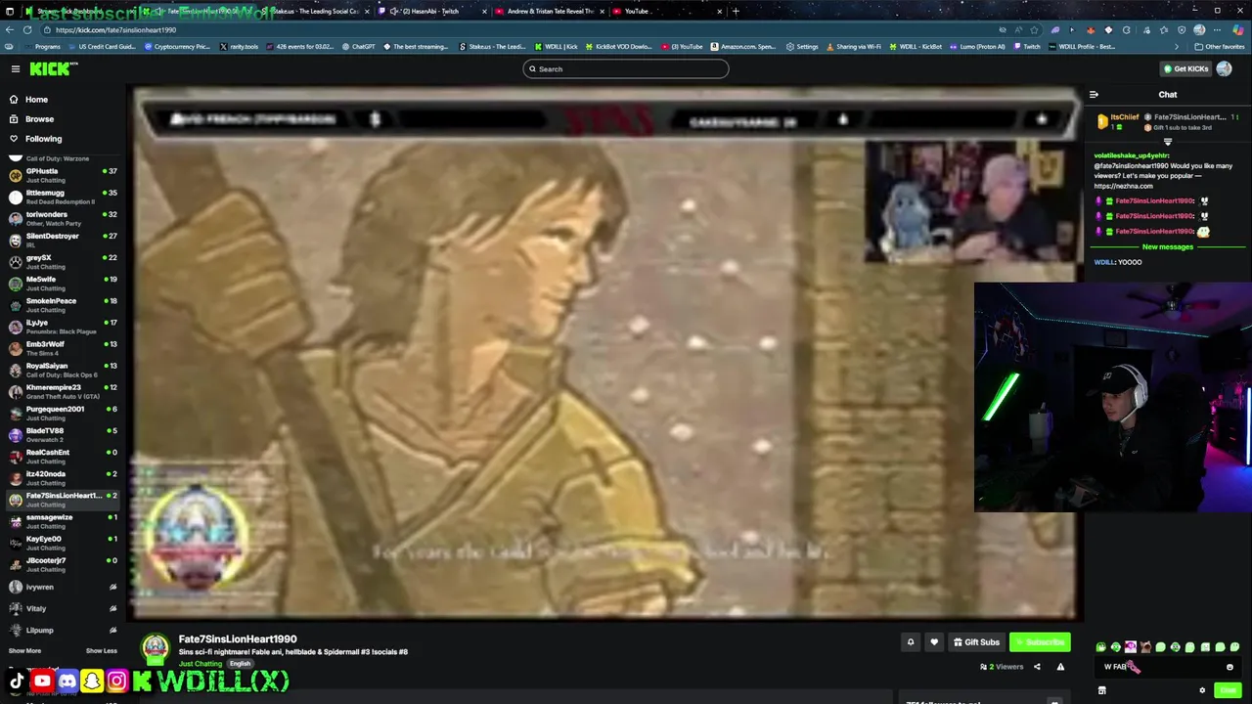
Task: Toggle the heart follow button
Action: point(934,642)
